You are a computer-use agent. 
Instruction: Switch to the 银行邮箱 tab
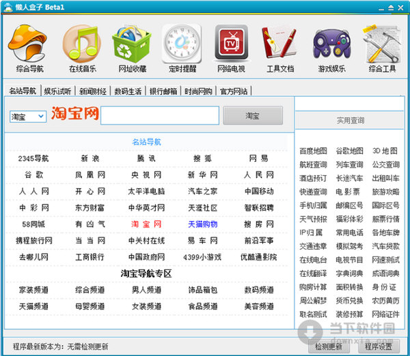[x=163, y=91]
